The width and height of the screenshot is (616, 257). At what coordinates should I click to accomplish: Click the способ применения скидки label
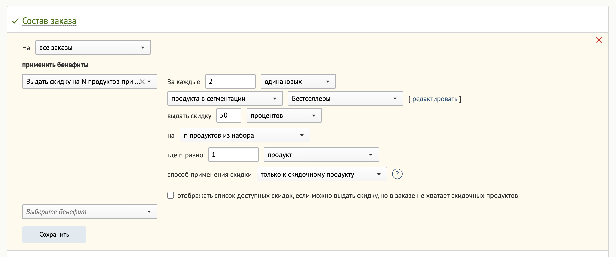click(x=209, y=175)
